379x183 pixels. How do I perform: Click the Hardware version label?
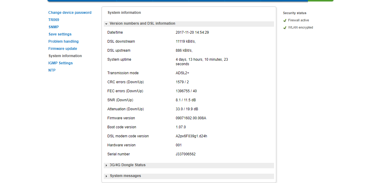click(x=121, y=145)
